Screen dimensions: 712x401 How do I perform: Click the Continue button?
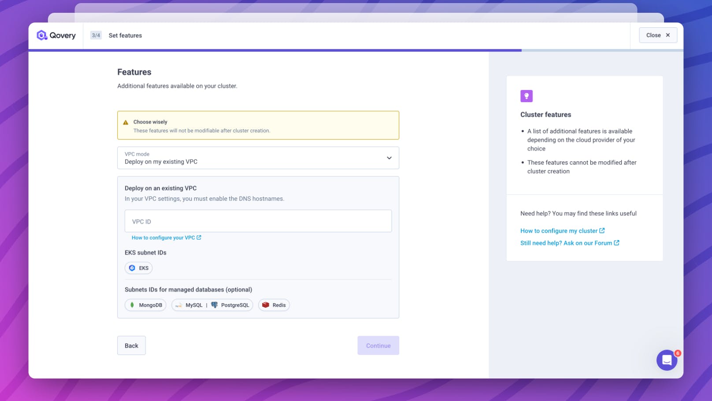point(378,345)
